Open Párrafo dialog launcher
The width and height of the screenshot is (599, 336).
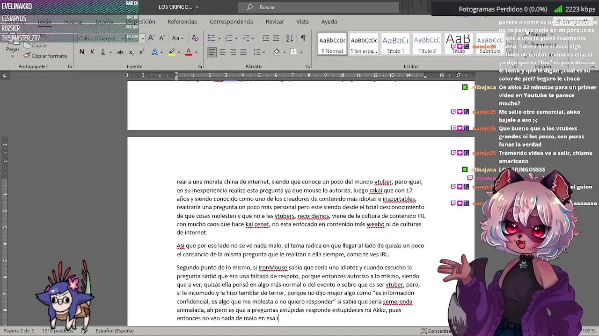pyautogui.click(x=308, y=67)
